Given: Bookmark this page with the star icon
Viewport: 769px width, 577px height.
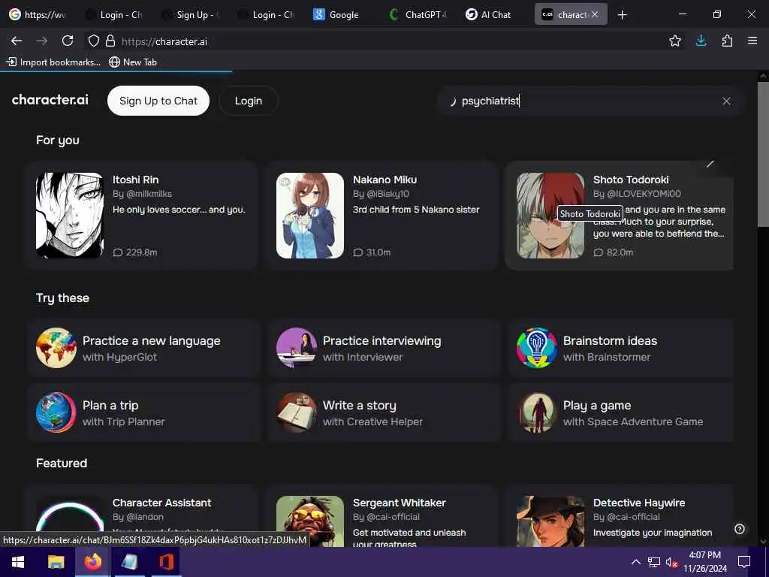Looking at the screenshot, I should pos(675,41).
